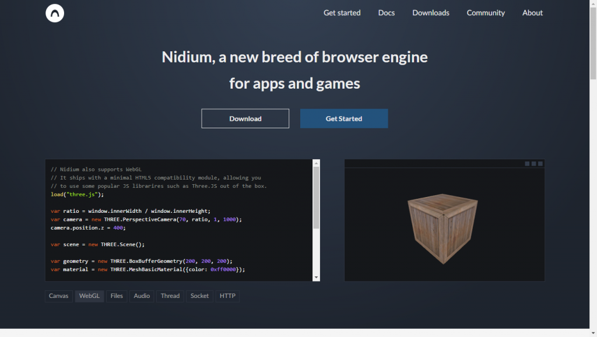Switch to the Canvas example tab
Viewport: 597px width, 337px height.
click(59, 296)
